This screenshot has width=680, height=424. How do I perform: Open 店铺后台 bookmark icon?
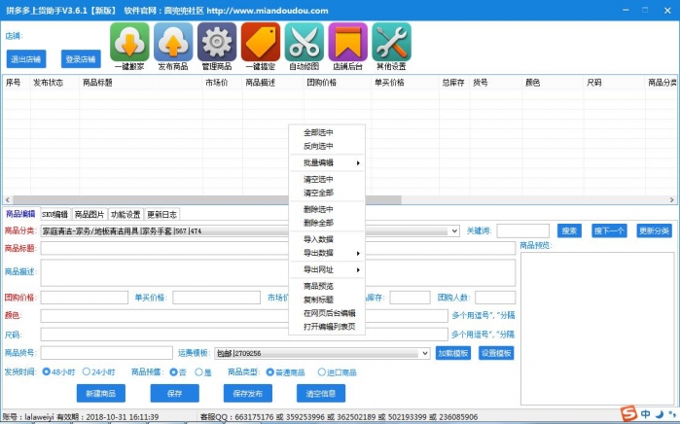(x=348, y=42)
